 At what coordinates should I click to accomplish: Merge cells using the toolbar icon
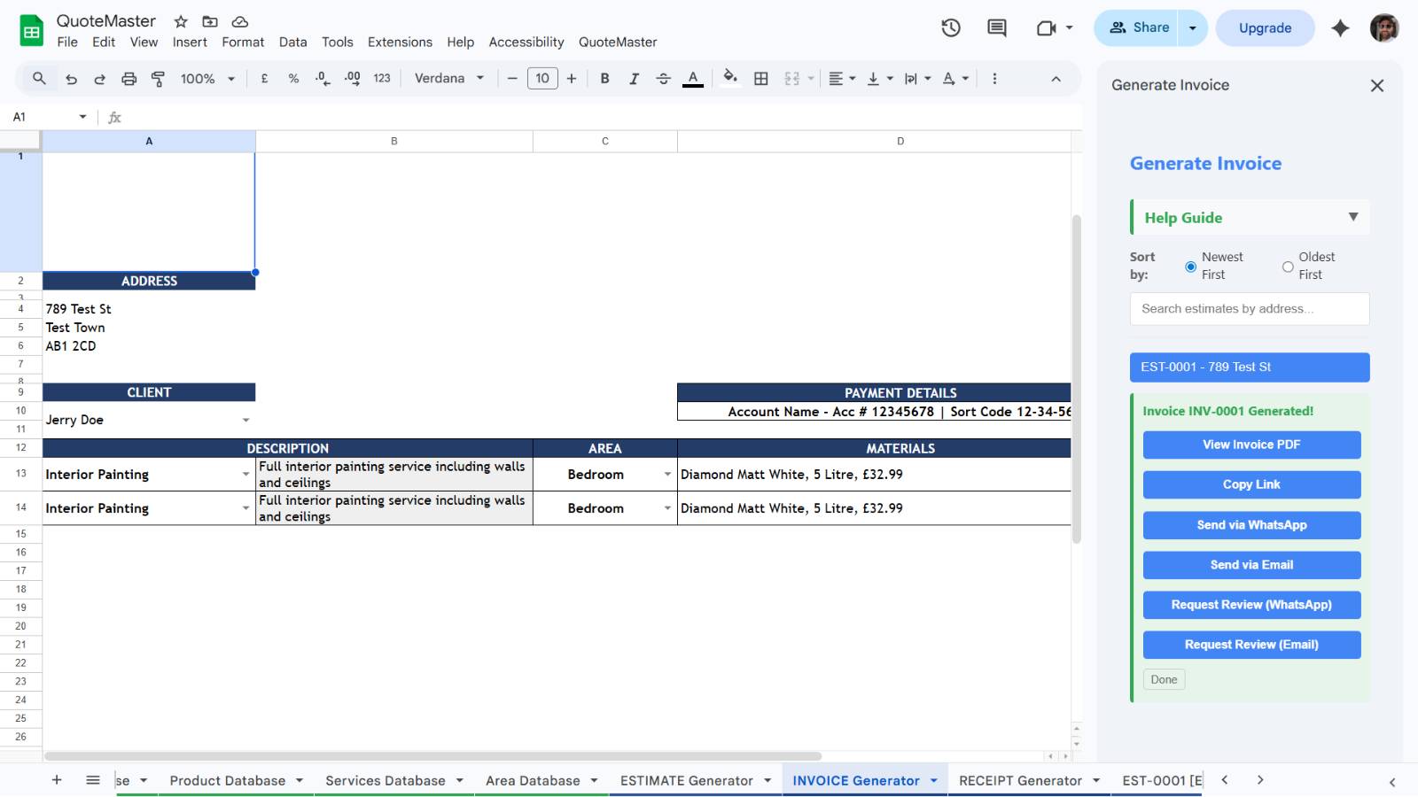point(791,78)
